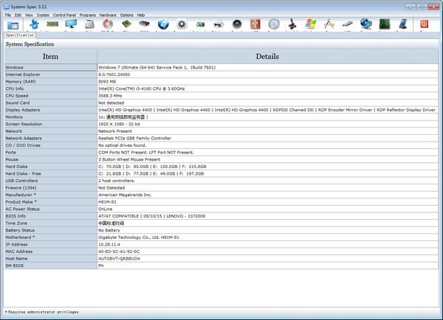Click the speaker sound toolbar icon

point(237,24)
